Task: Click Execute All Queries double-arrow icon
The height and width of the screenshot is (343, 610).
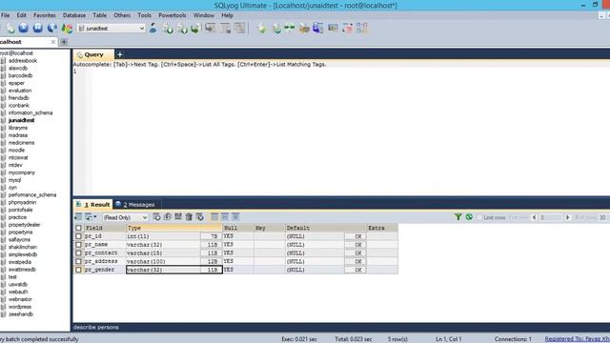Action: (x=38, y=28)
